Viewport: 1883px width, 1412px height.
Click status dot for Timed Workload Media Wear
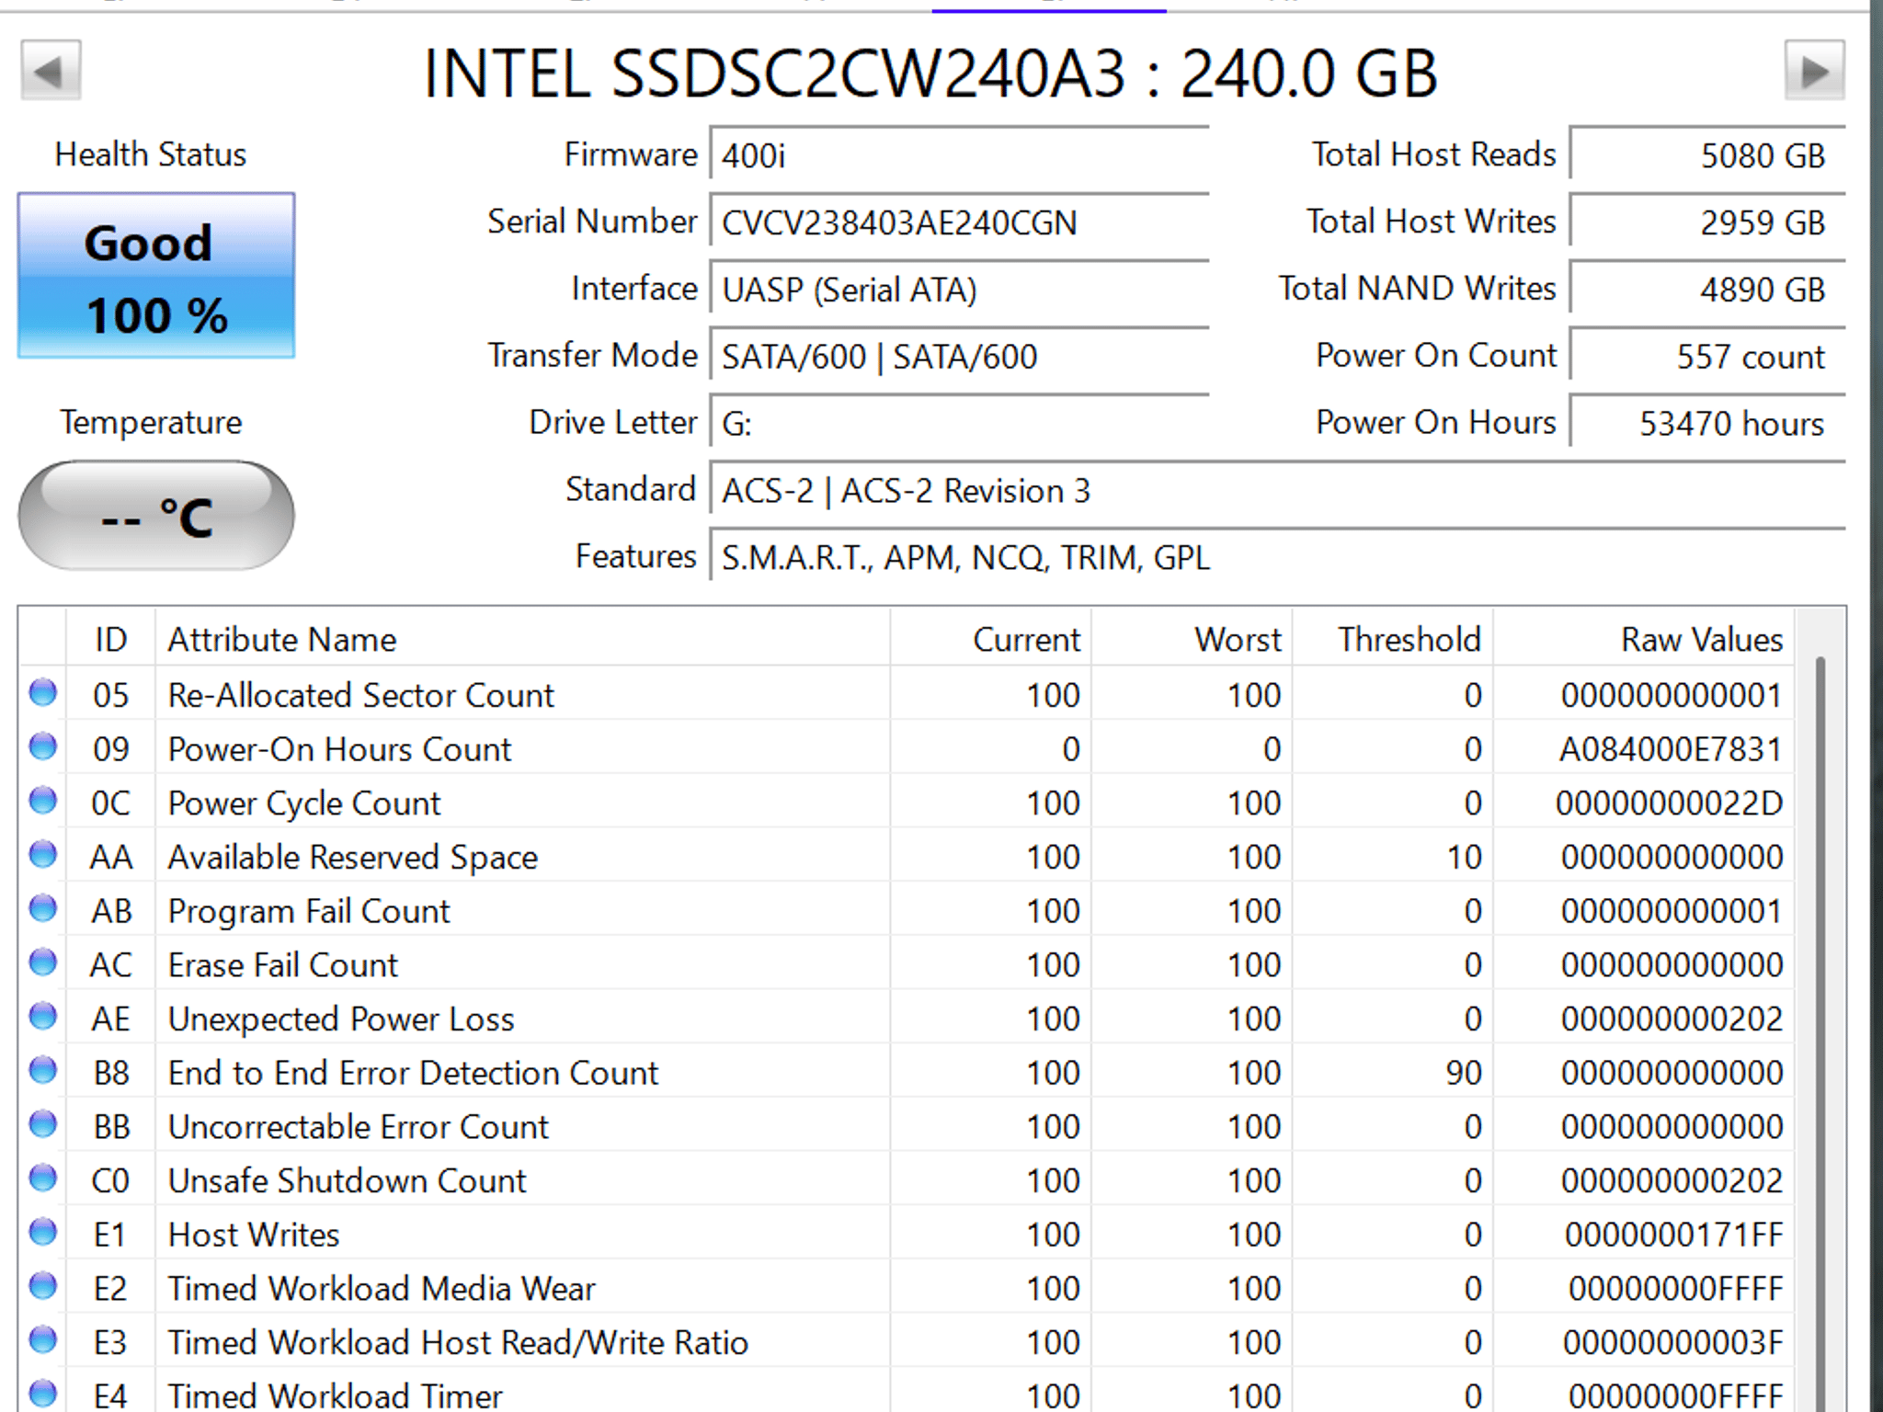[x=43, y=1286]
